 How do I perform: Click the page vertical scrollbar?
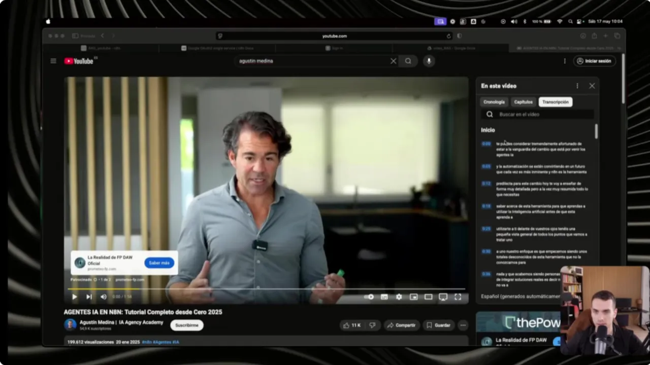coord(623,79)
